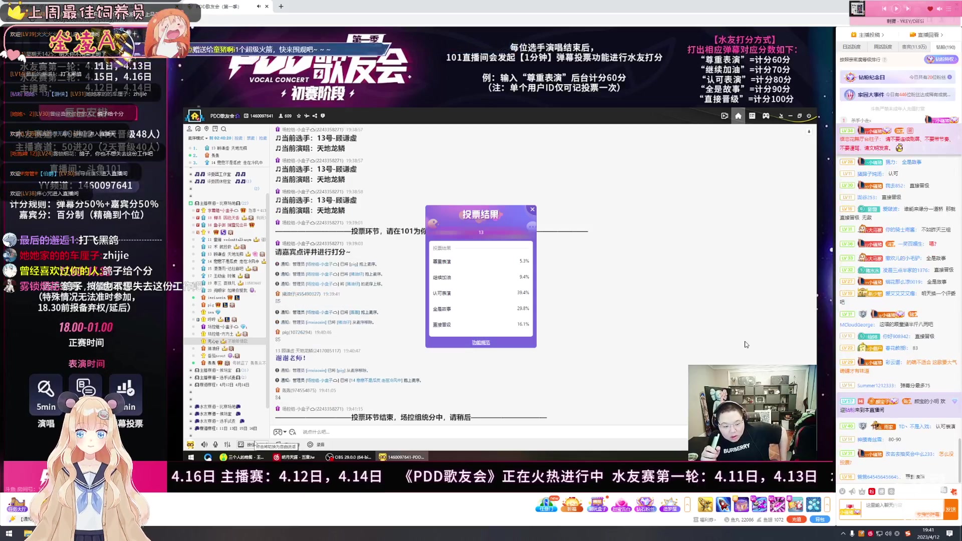Switch to 周活跃度 tab

point(883,47)
